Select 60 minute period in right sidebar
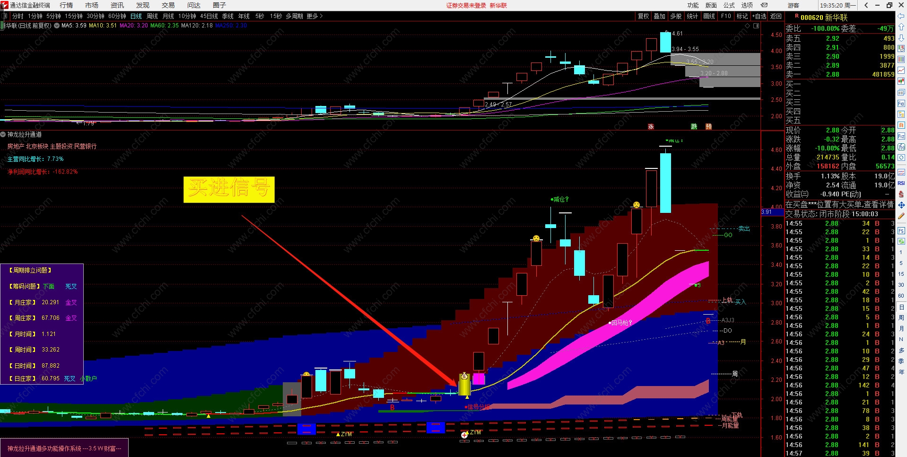The image size is (907, 457). (x=901, y=296)
